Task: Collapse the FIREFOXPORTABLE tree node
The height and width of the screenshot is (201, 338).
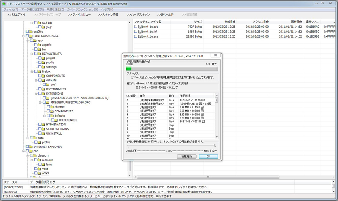Action: pyautogui.click(x=23, y=36)
